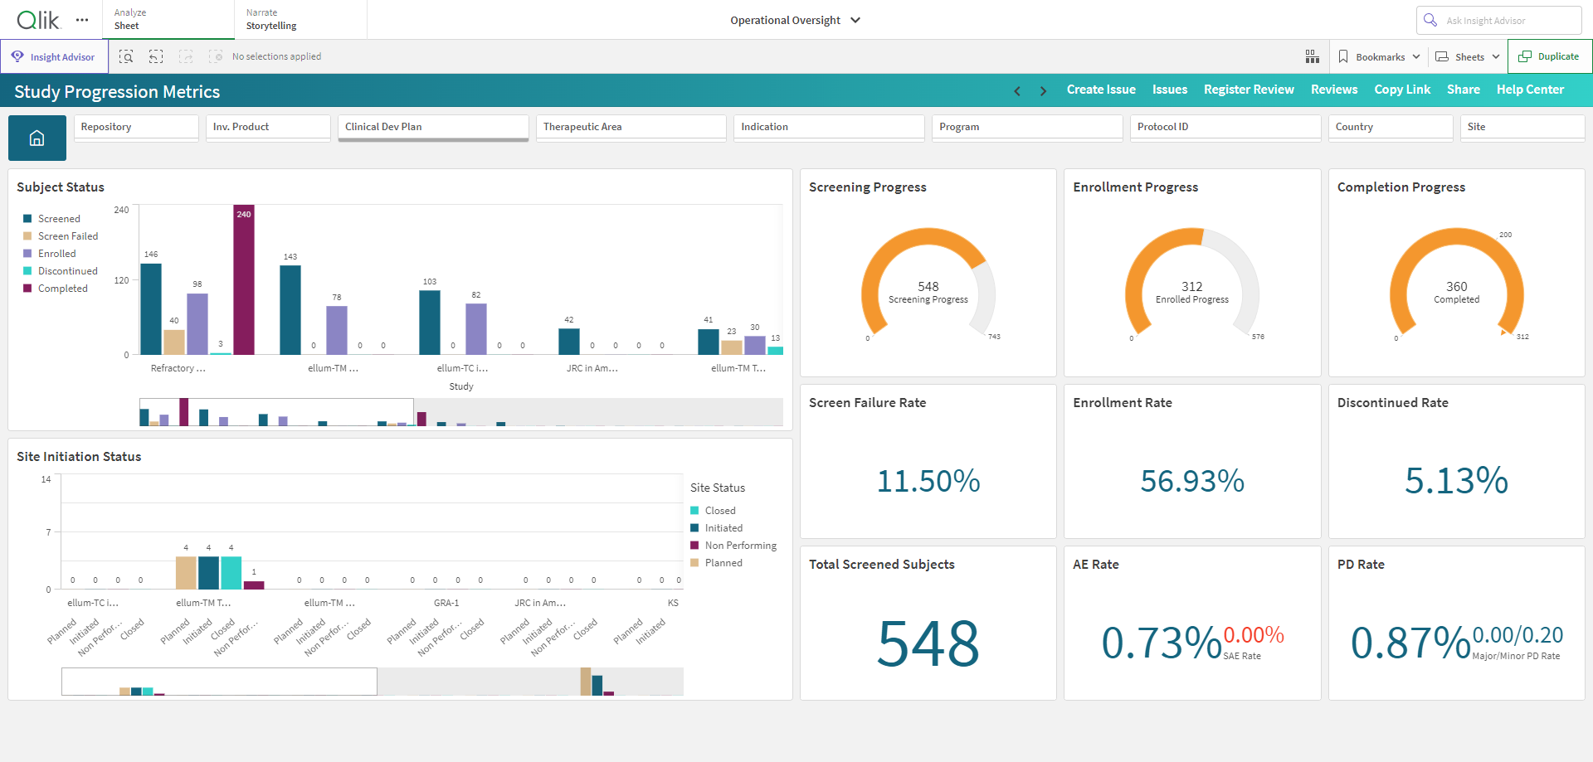Screen dimensions: 1593x762
Task: Toggle the Completed legend entry
Action: 55,289
